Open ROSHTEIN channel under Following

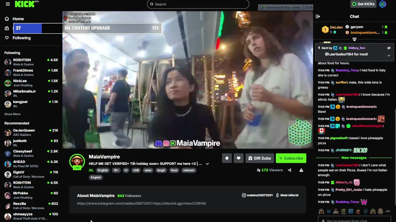tap(31, 62)
